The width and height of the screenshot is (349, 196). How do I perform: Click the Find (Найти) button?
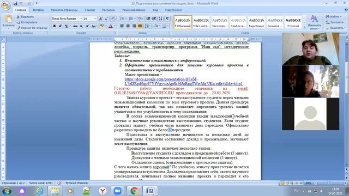pos(333,17)
